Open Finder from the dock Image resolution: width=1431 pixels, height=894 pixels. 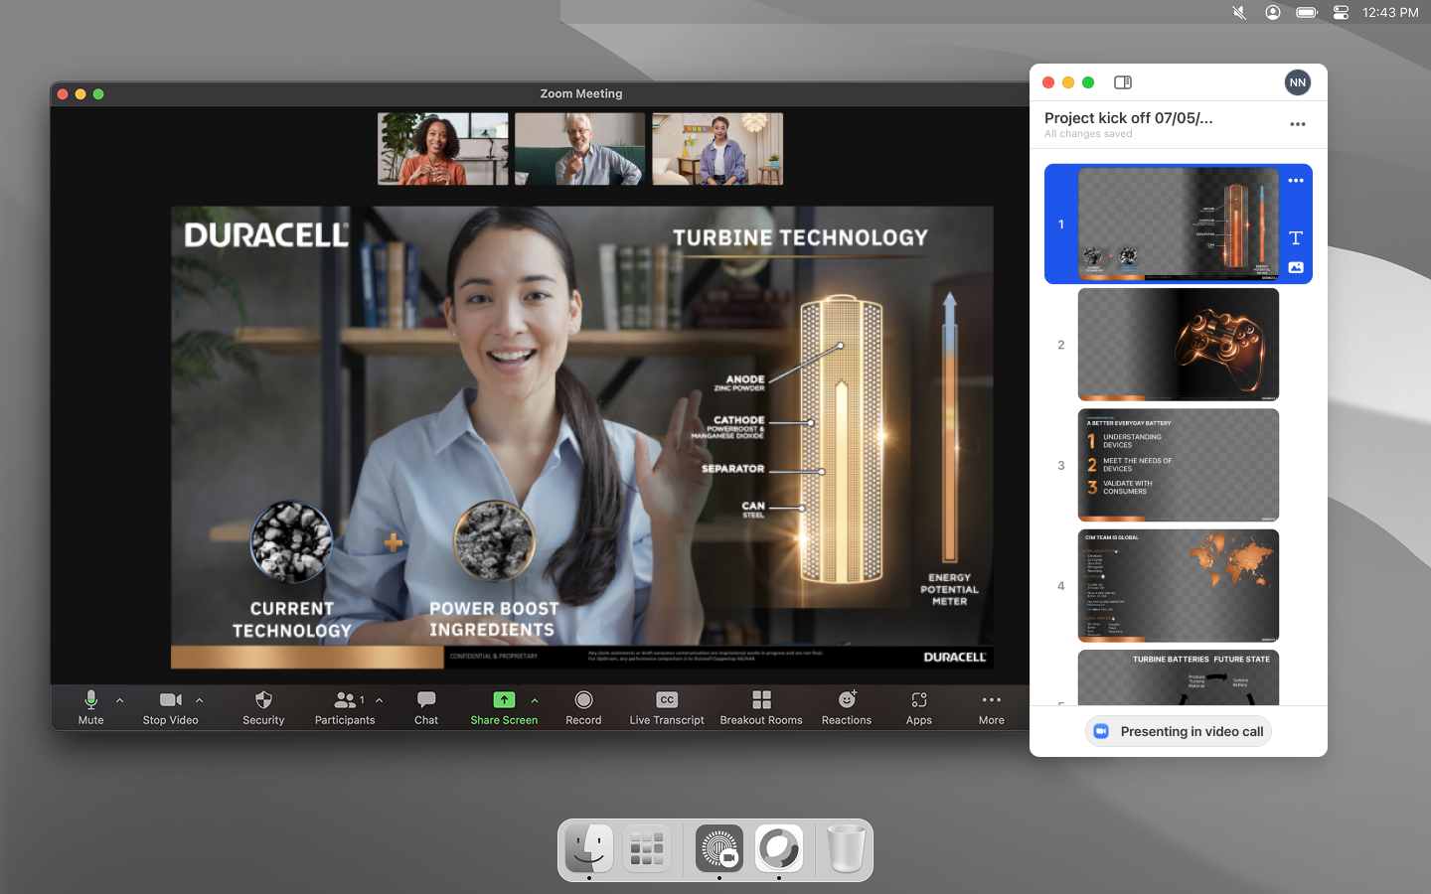pos(589,848)
